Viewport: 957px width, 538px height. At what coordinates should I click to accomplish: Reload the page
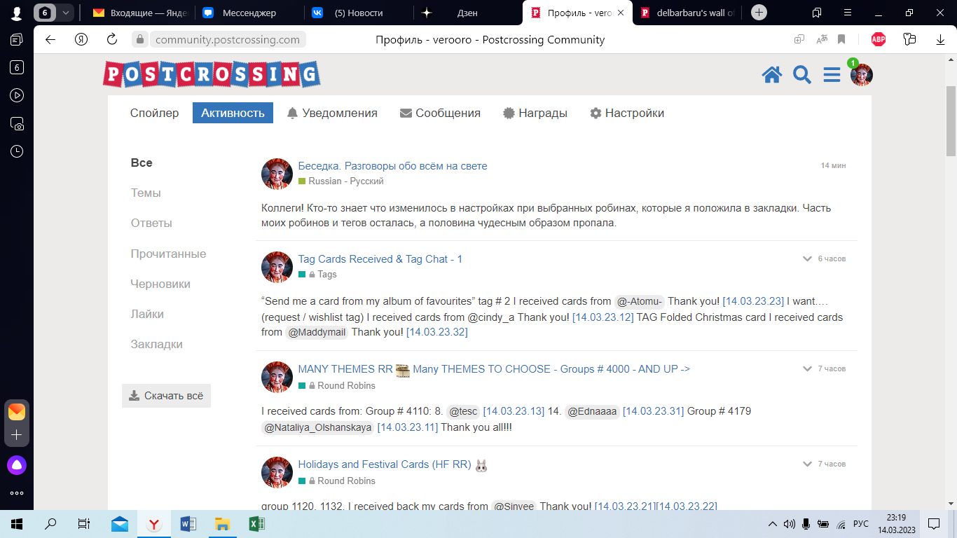pyautogui.click(x=112, y=39)
